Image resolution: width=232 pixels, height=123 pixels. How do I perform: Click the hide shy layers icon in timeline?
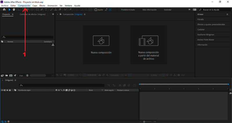pos(120,85)
